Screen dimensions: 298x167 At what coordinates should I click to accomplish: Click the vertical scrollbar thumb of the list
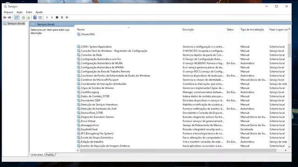[x=289, y=50]
